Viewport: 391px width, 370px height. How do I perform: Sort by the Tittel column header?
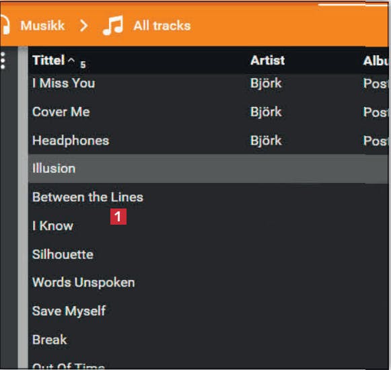pyautogui.click(x=48, y=60)
